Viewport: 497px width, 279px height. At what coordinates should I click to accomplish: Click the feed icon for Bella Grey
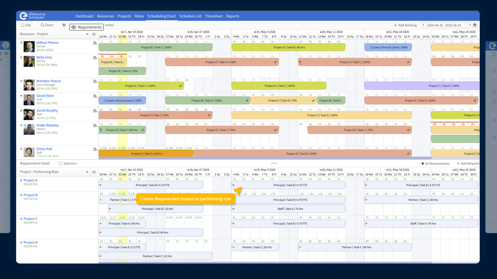pos(95,58)
